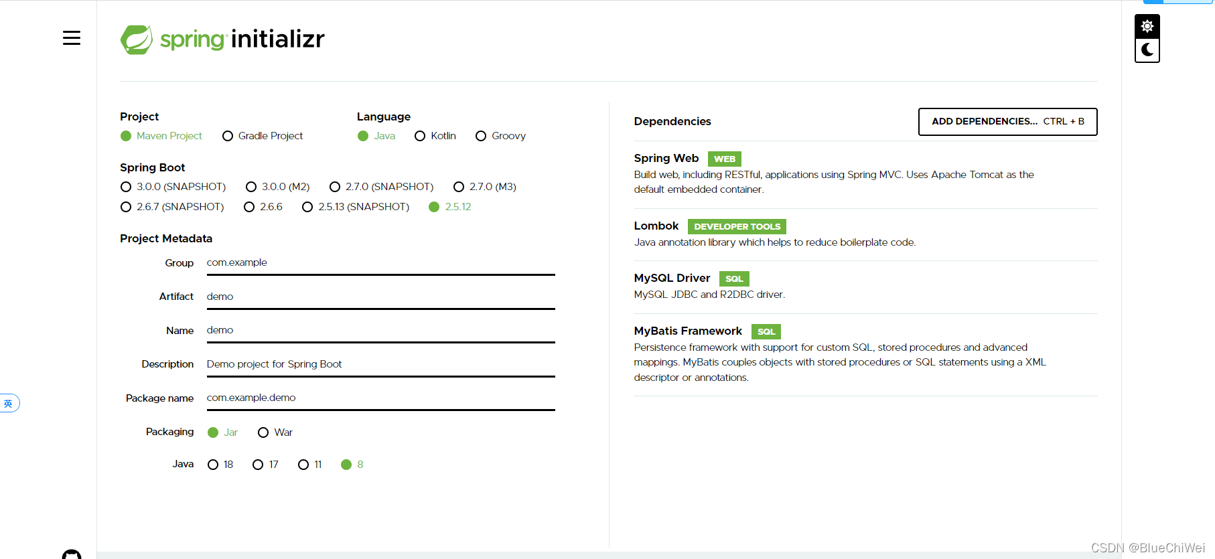Click the MySQL Driver dependency

[x=865, y=286]
